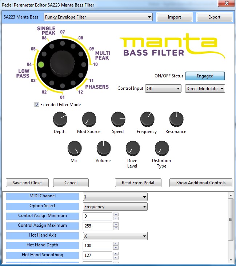Open the Direct Modulation dropdown
The width and height of the screenshot is (236, 266).
(205, 88)
